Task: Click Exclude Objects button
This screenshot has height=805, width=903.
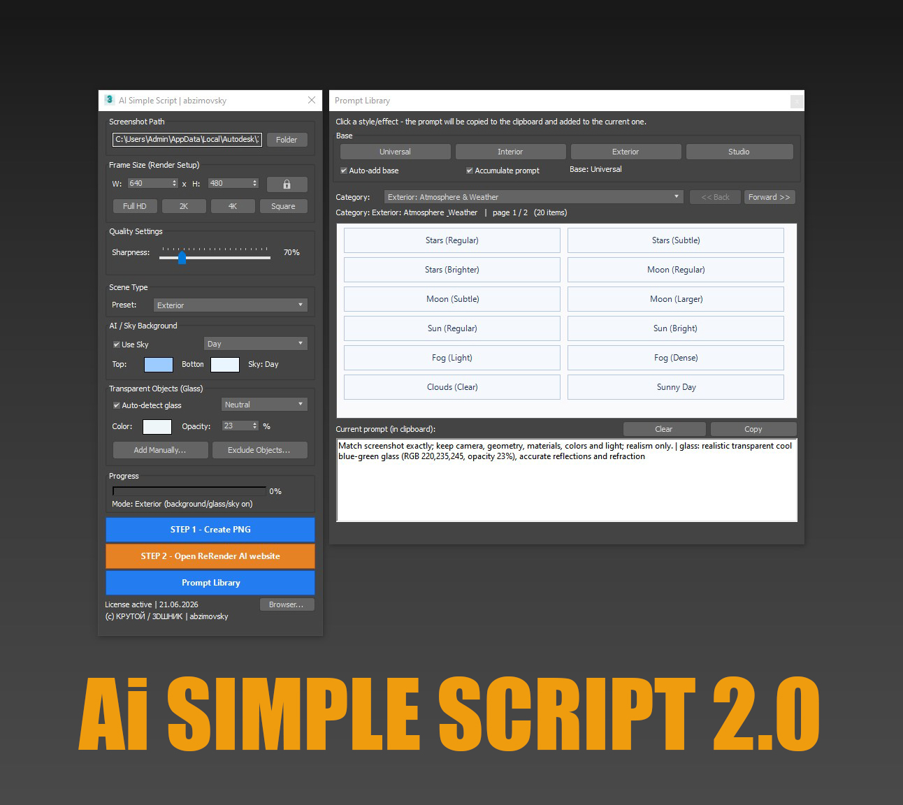Action: pyautogui.click(x=259, y=450)
